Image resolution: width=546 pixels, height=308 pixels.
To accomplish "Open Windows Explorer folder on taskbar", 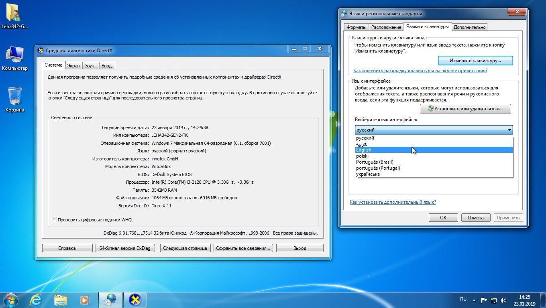I will 60,300.
